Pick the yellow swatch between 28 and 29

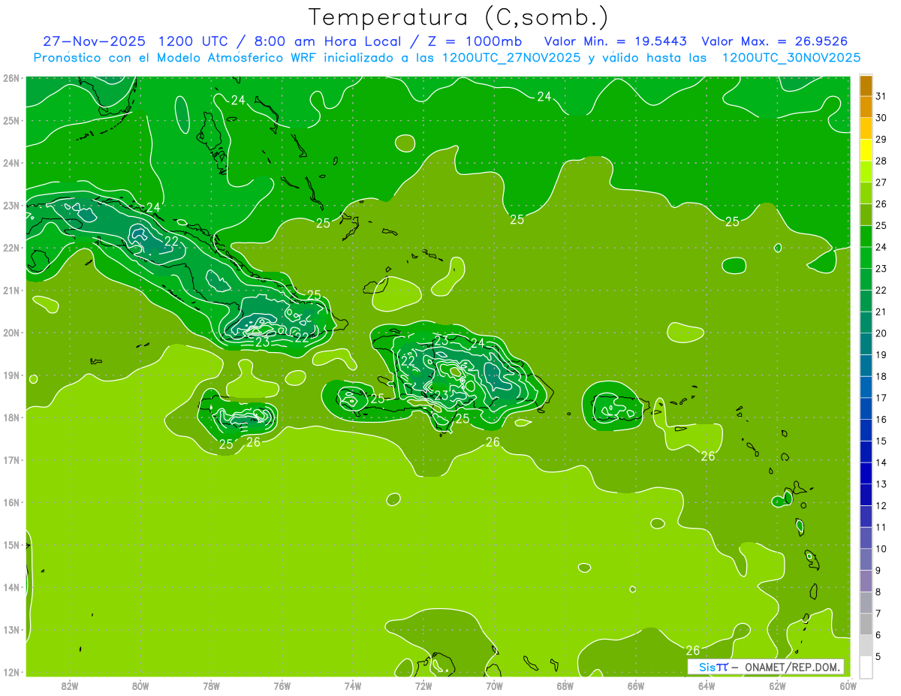866,149
